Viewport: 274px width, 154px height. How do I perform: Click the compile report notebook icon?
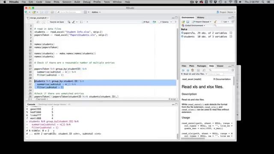81,22
